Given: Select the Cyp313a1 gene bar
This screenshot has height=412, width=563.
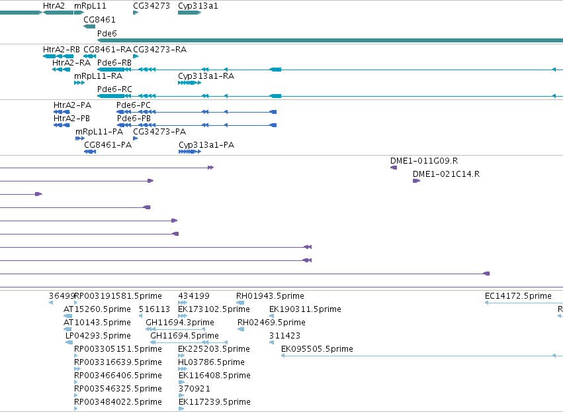Looking at the screenshot, I should 190,13.
